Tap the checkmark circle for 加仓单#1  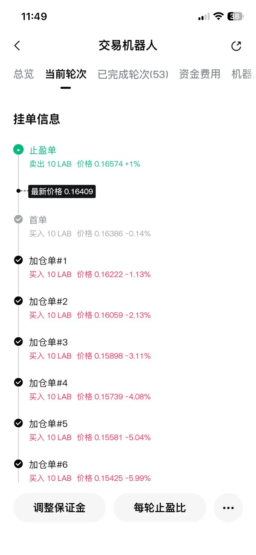tap(19, 260)
